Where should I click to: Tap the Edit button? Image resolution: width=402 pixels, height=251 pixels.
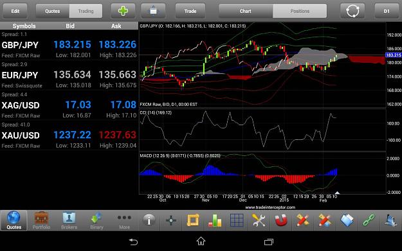click(x=15, y=11)
